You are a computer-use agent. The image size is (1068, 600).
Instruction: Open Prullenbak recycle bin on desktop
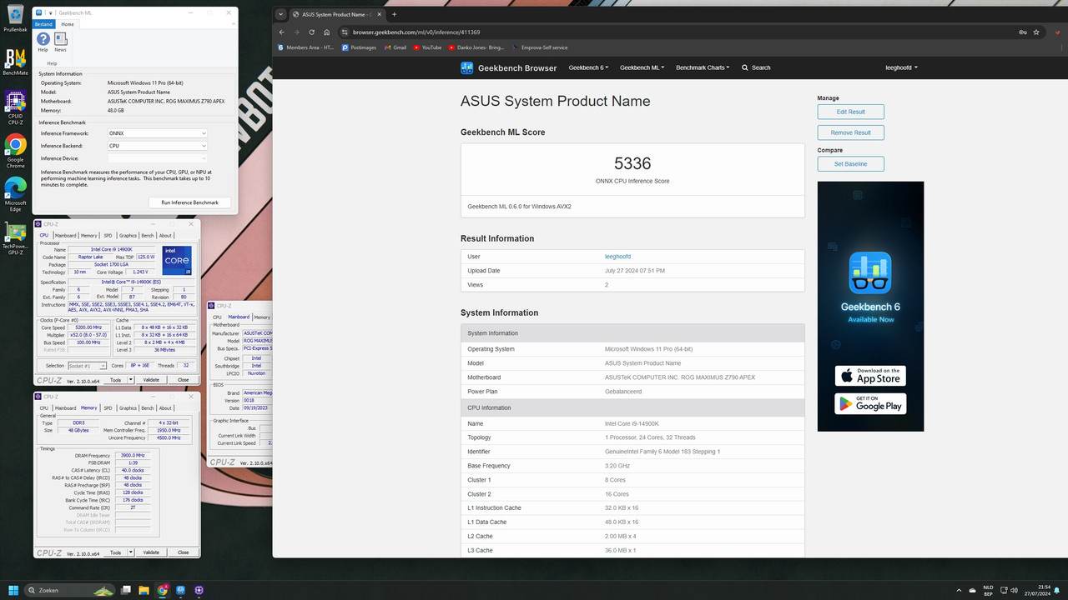(15, 17)
